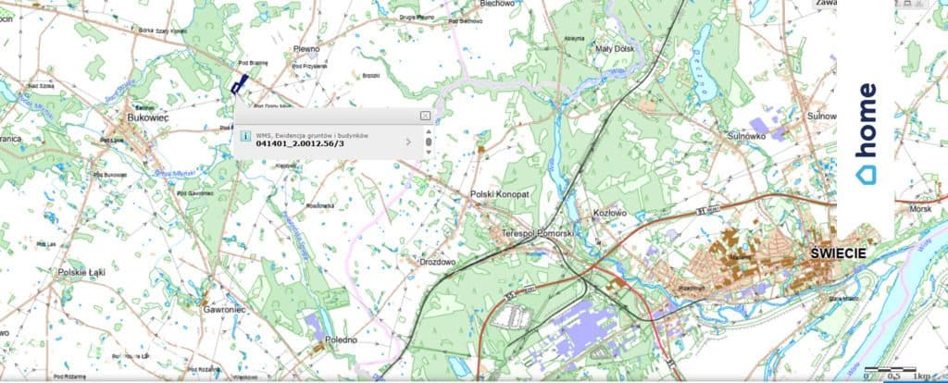Click the popup's scroll up arrow
948x383 pixels.
pyautogui.click(x=429, y=131)
